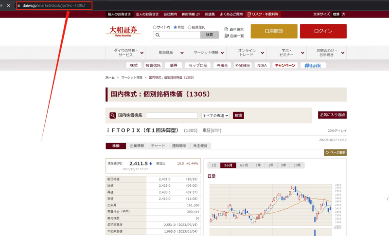Open 法人のお客さま top link
The image size is (389, 236).
point(147,15)
